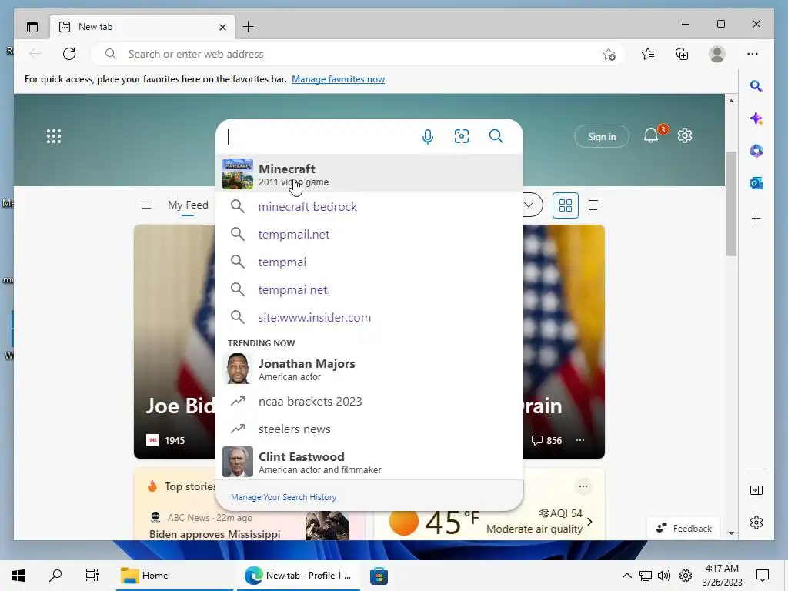Click page scrollbar thumb
Viewport: 788px width, 591px height.
point(731,203)
